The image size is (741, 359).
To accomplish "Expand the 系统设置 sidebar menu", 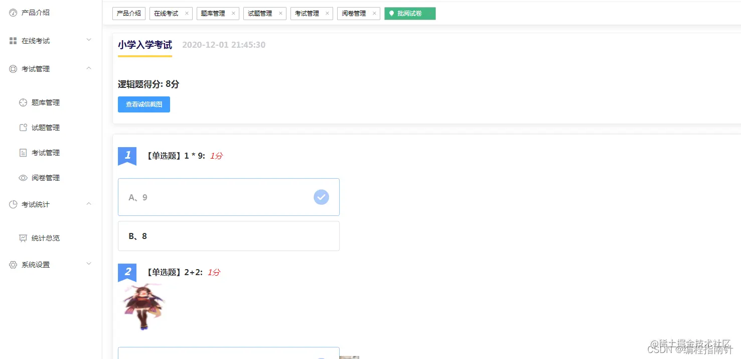I will click(89, 264).
